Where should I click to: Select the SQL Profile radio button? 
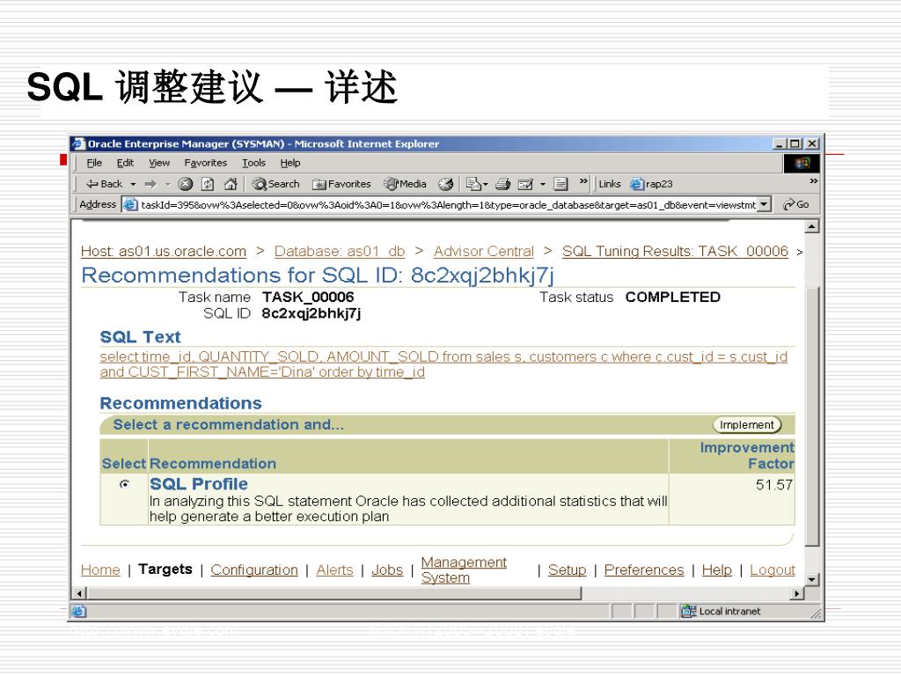click(124, 485)
